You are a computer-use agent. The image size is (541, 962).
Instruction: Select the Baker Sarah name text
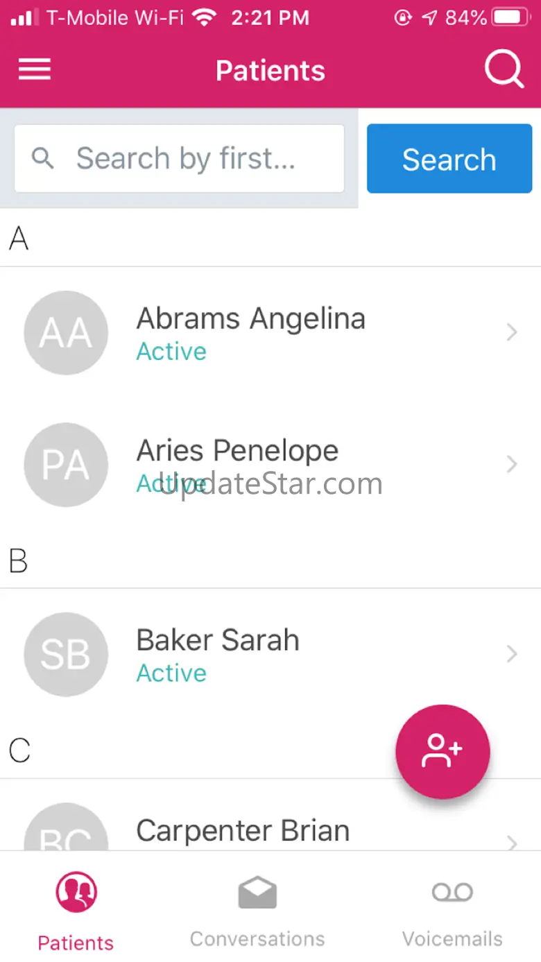click(x=218, y=640)
